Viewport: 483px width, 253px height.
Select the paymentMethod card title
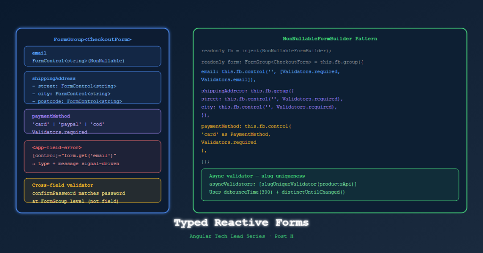[51, 116]
